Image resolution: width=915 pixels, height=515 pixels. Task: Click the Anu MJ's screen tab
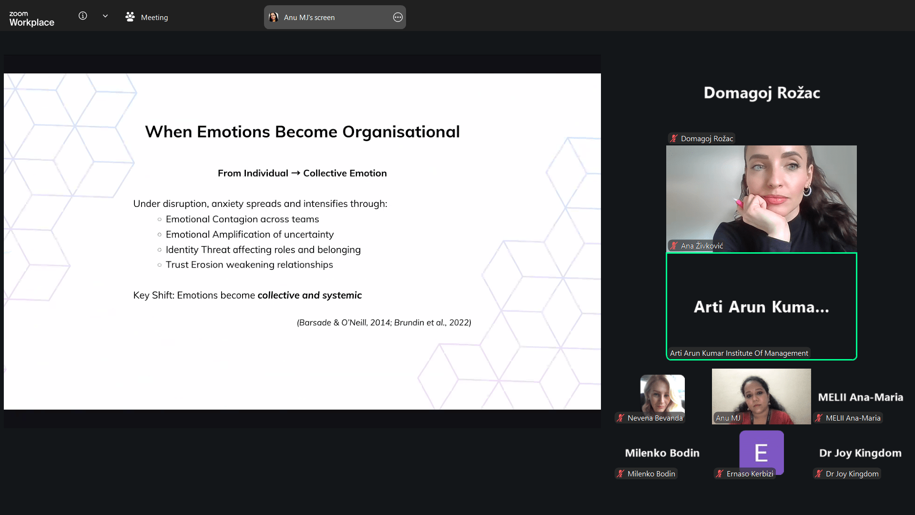pos(310,18)
